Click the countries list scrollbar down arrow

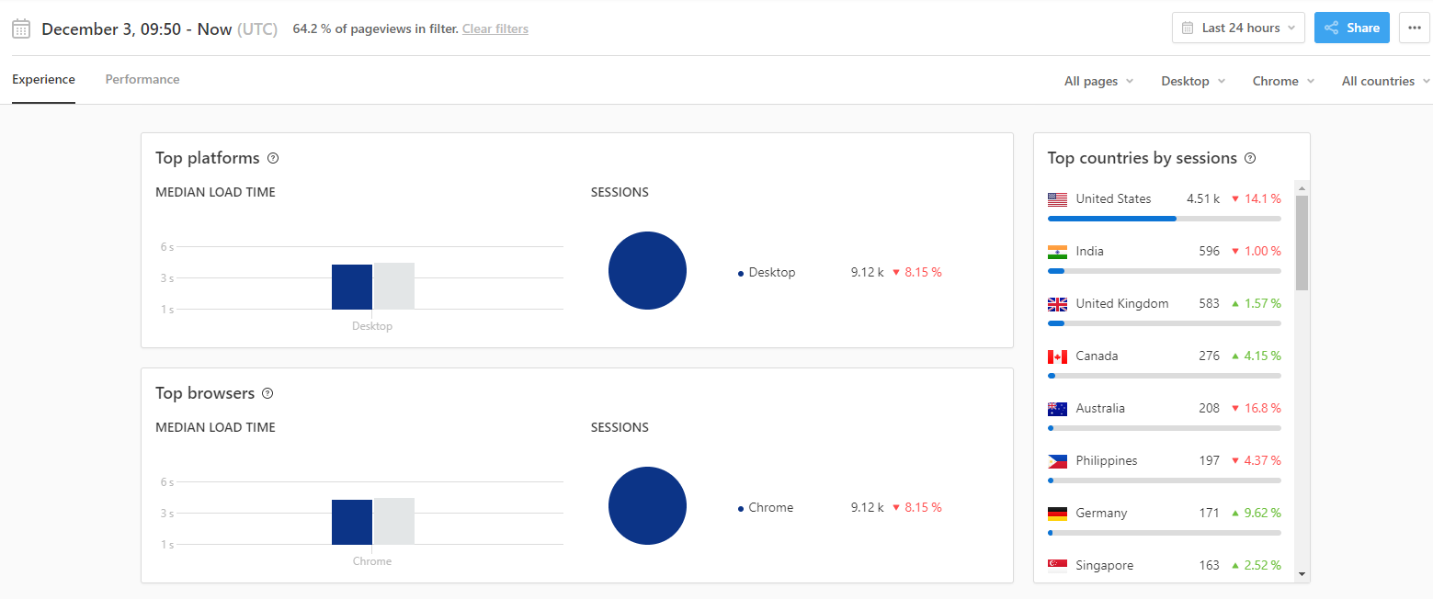pos(1302,574)
